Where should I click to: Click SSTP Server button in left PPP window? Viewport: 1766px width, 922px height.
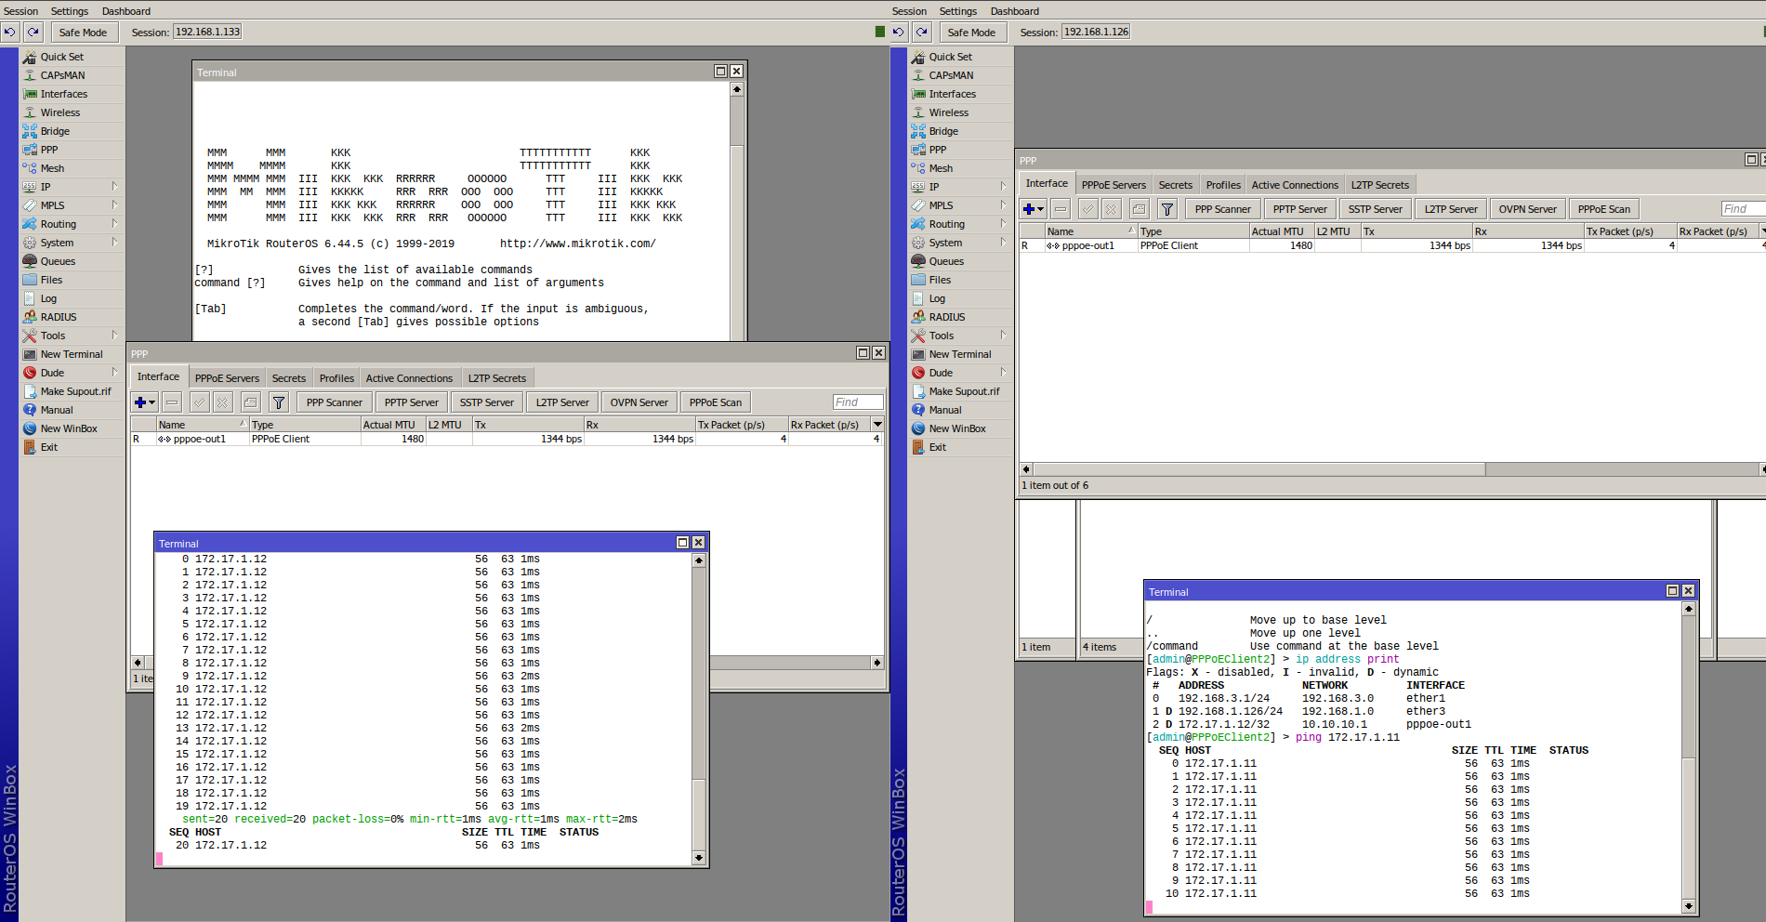tap(487, 402)
